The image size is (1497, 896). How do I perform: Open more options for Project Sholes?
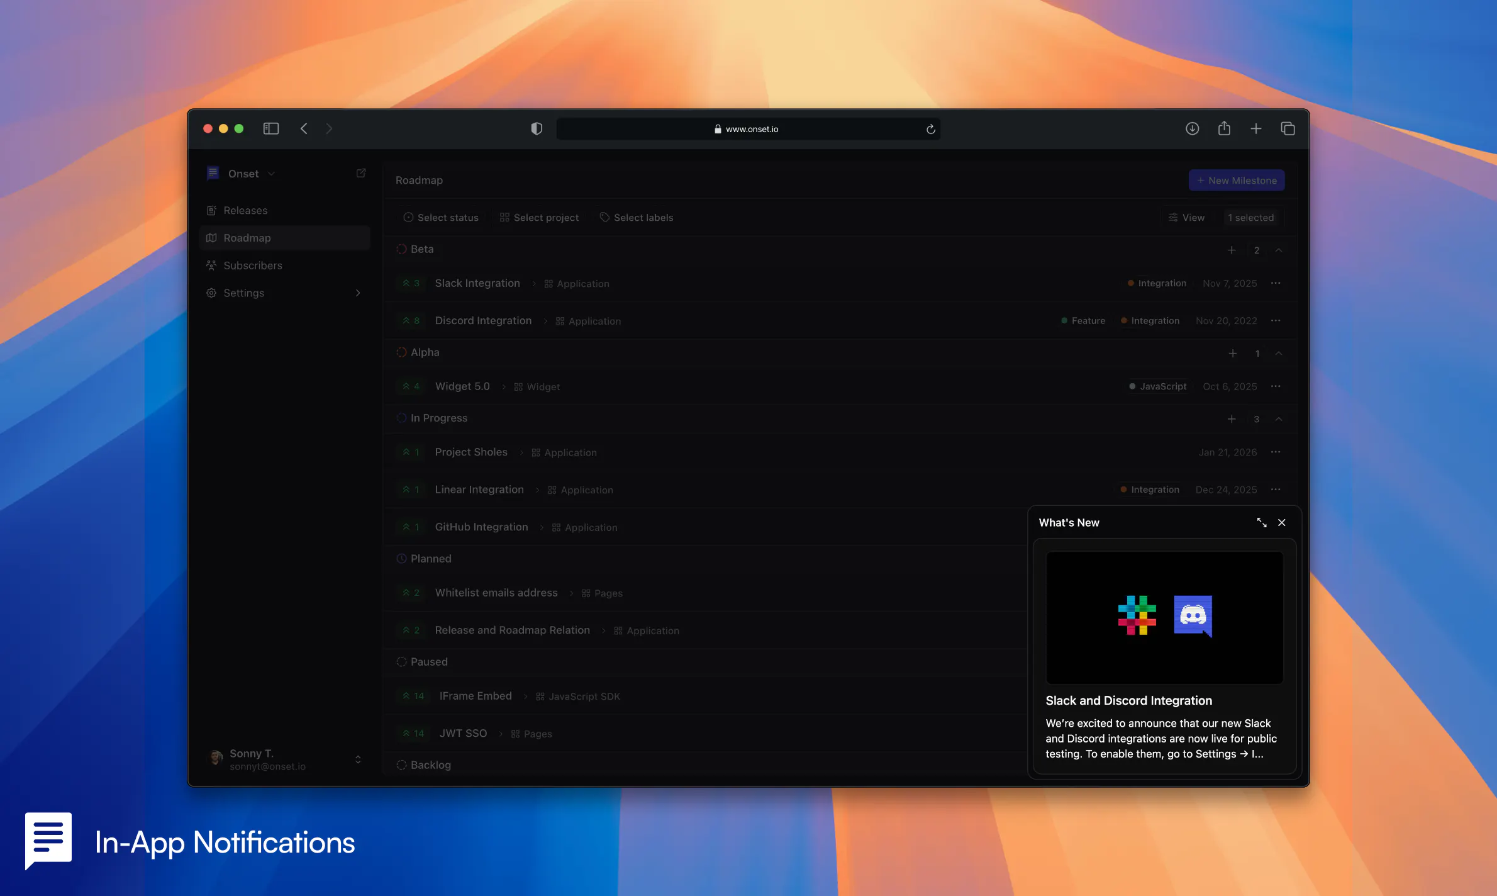(1276, 452)
